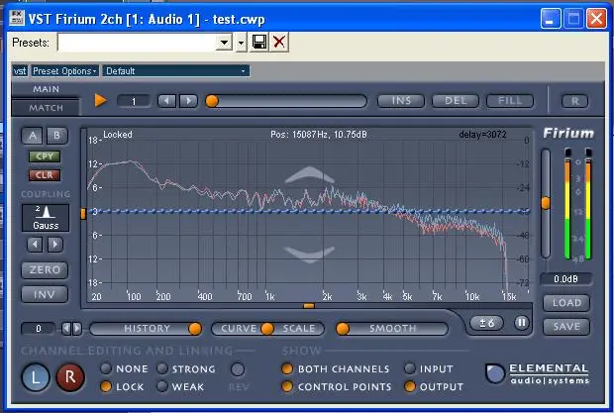The height and width of the screenshot is (413, 614).
Task: Select the red R channel button
Action: click(x=70, y=377)
